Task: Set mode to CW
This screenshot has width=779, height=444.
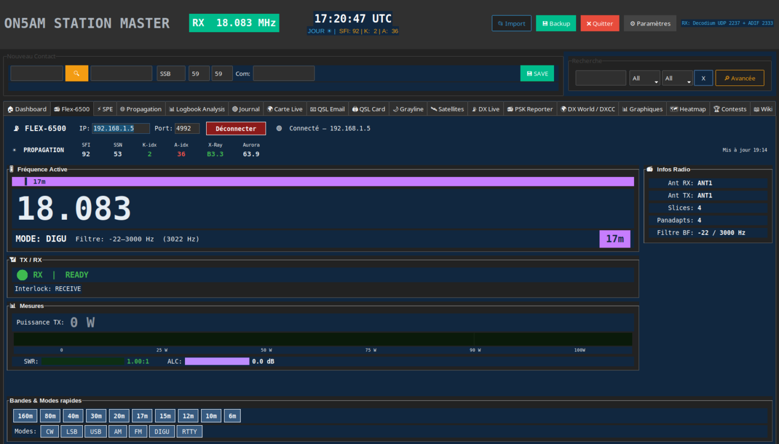Action: (x=49, y=431)
